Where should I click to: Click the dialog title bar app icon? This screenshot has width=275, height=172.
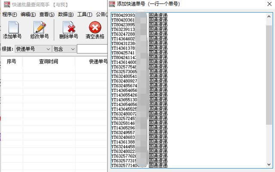point(112,4)
